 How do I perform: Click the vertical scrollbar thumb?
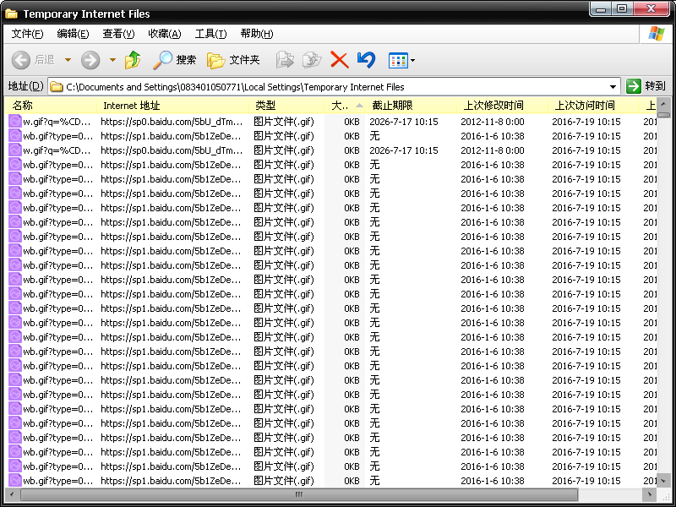(663, 115)
